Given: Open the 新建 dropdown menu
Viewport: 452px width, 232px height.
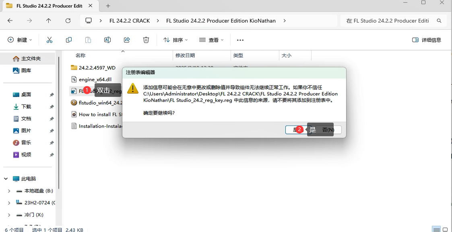Looking at the screenshot, I should (20, 40).
